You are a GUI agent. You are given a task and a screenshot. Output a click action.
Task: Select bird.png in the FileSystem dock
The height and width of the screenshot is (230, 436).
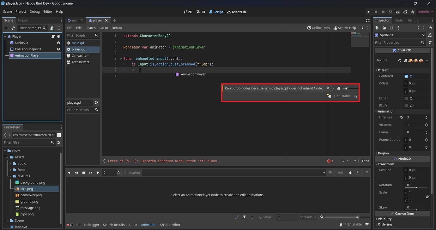coord(26,188)
